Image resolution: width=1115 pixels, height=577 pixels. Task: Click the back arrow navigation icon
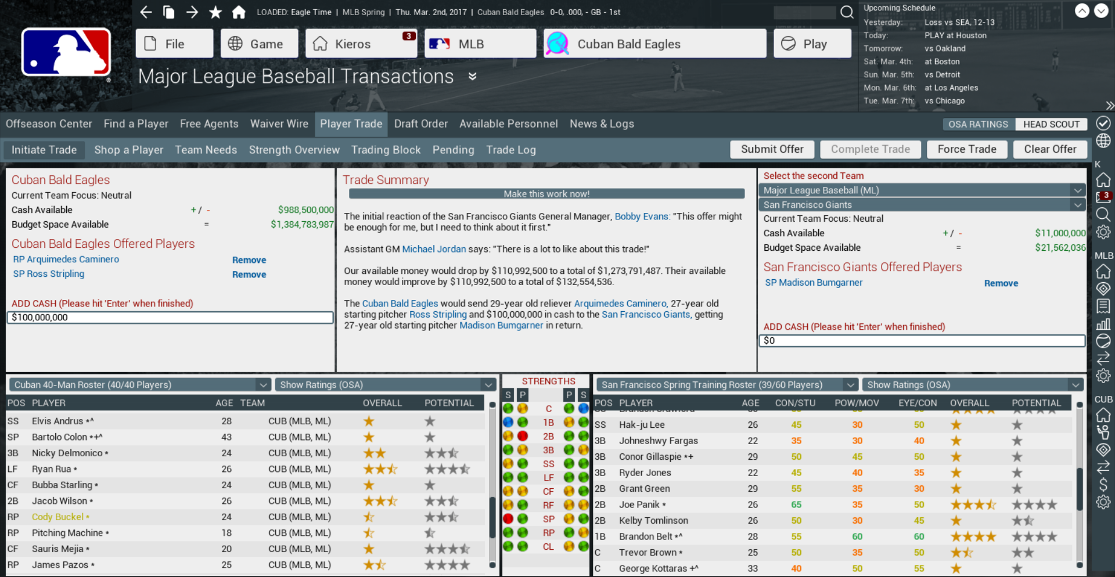146,12
